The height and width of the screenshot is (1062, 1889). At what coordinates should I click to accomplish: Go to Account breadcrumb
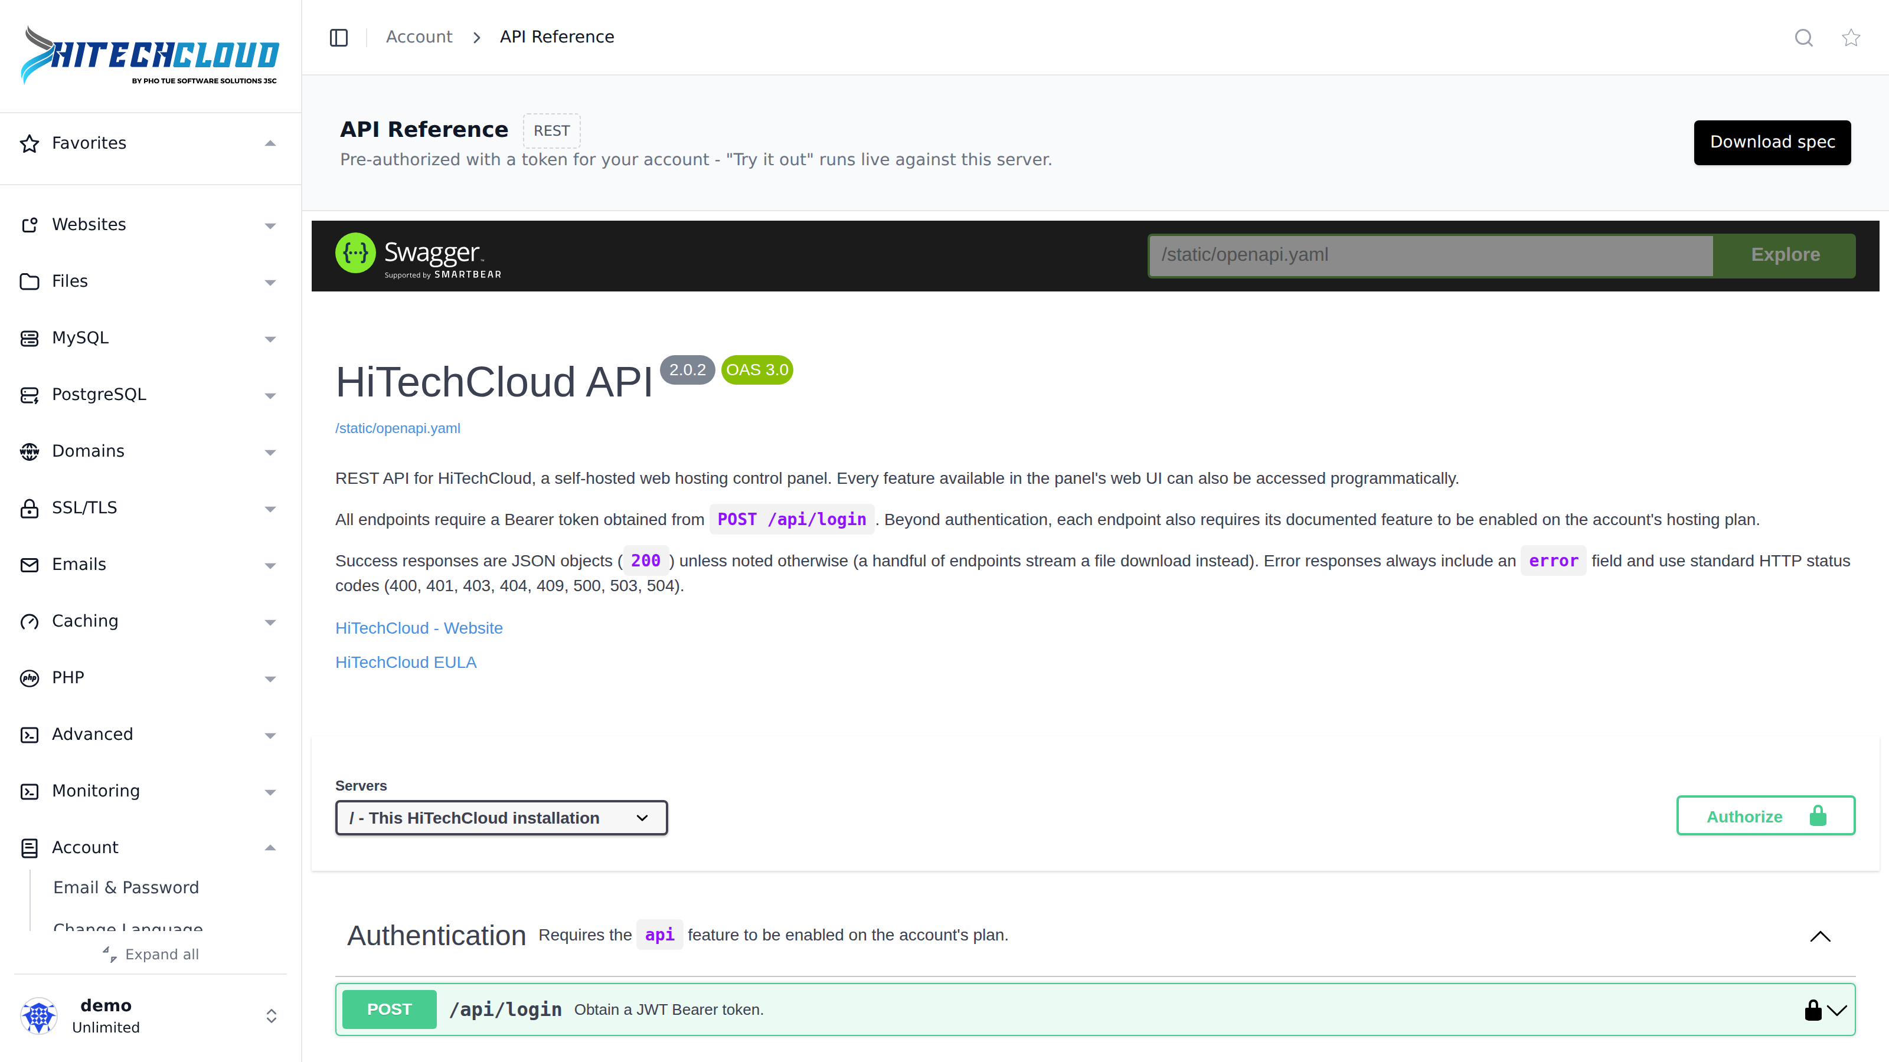click(419, 37)
